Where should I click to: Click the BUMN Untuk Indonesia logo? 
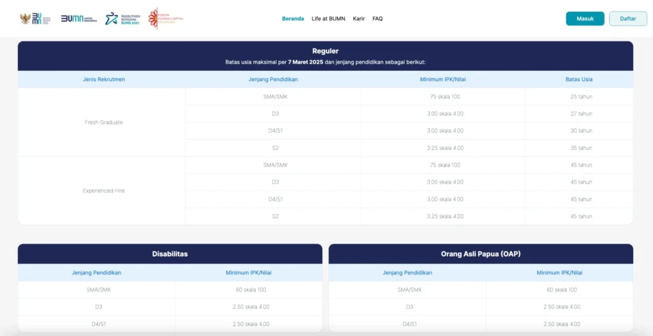[78, 18]
